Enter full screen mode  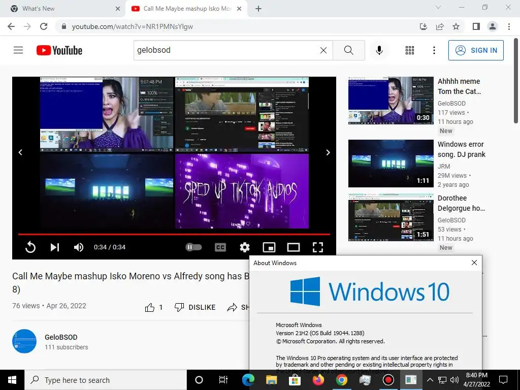(x=318, y=247)
